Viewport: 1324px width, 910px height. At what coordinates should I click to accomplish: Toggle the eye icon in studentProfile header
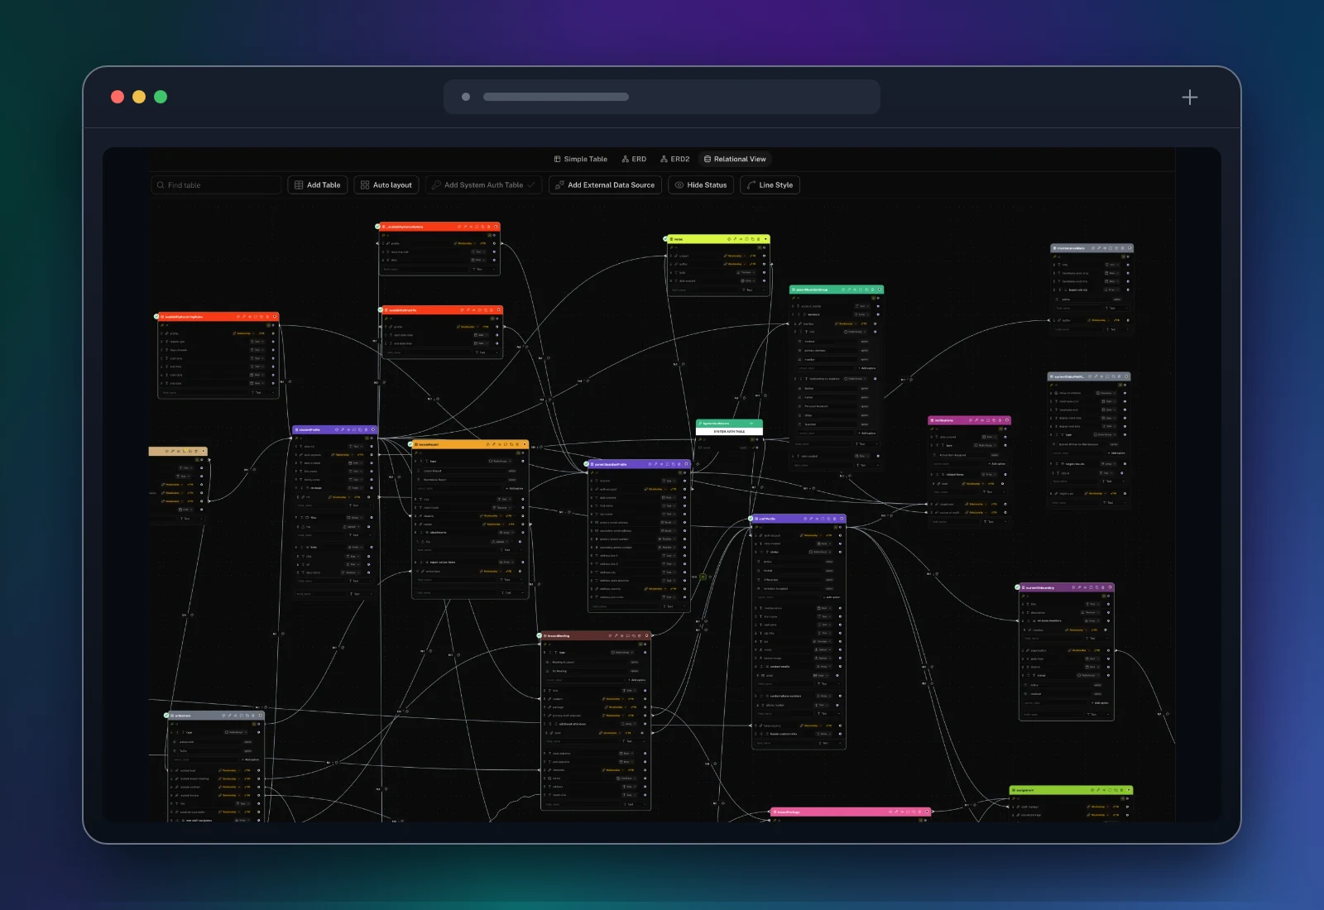348,429
